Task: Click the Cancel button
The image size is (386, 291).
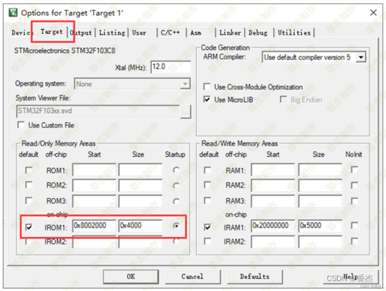Action: point(192,276)
